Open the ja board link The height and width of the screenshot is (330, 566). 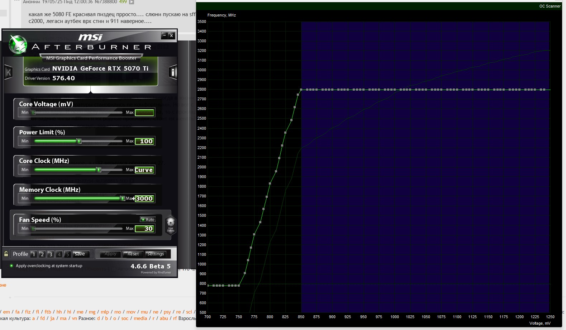[52, 319]
